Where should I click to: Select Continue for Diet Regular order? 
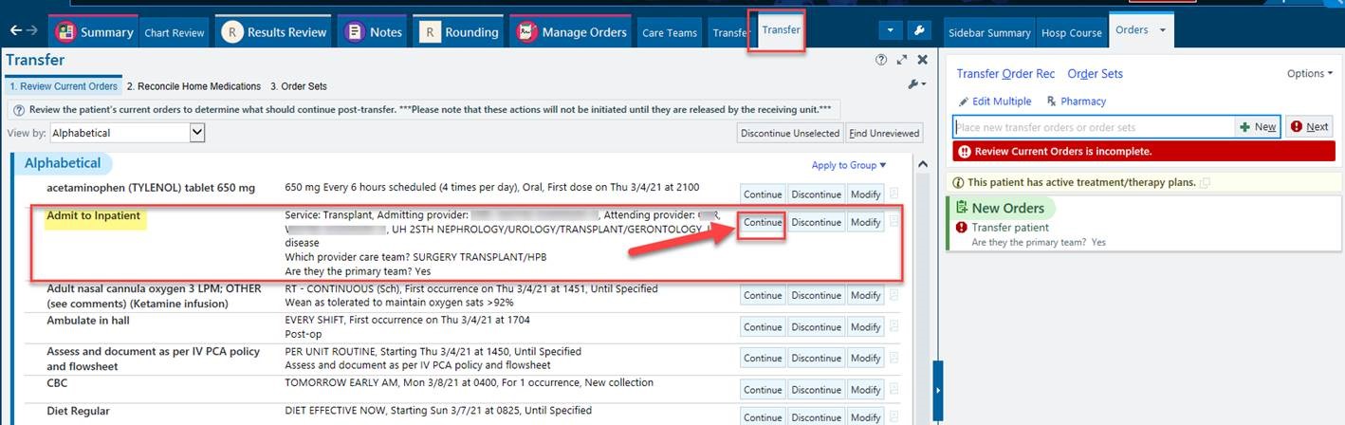coord(763,416)
